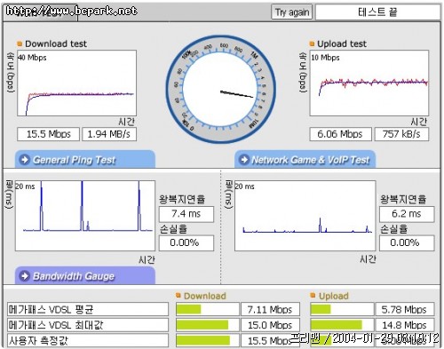
Task: Click the 40 Mbps scale label
Action: pyautogui.click(x=32, y=58)
